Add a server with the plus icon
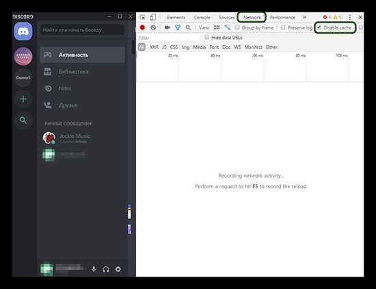 23,99
